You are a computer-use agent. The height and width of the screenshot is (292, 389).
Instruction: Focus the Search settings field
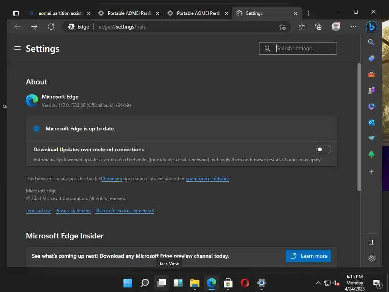click(x=298, y=48)
